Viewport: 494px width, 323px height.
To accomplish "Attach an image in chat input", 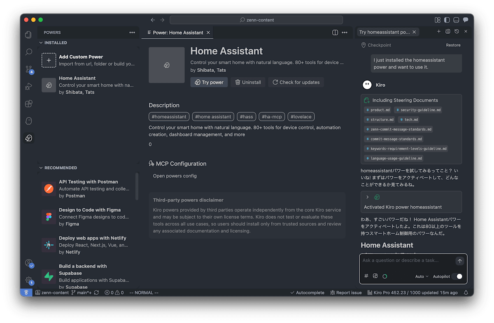I will (x=375, y=276).
